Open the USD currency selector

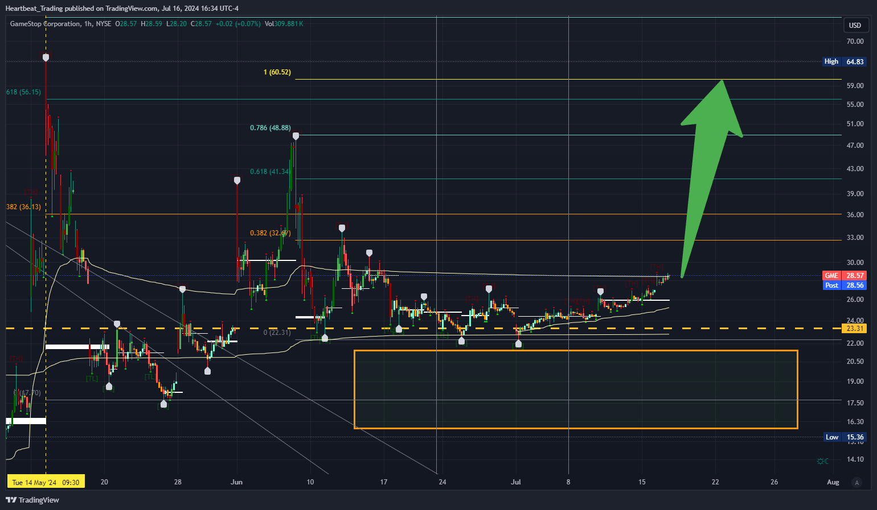point(855,25)
